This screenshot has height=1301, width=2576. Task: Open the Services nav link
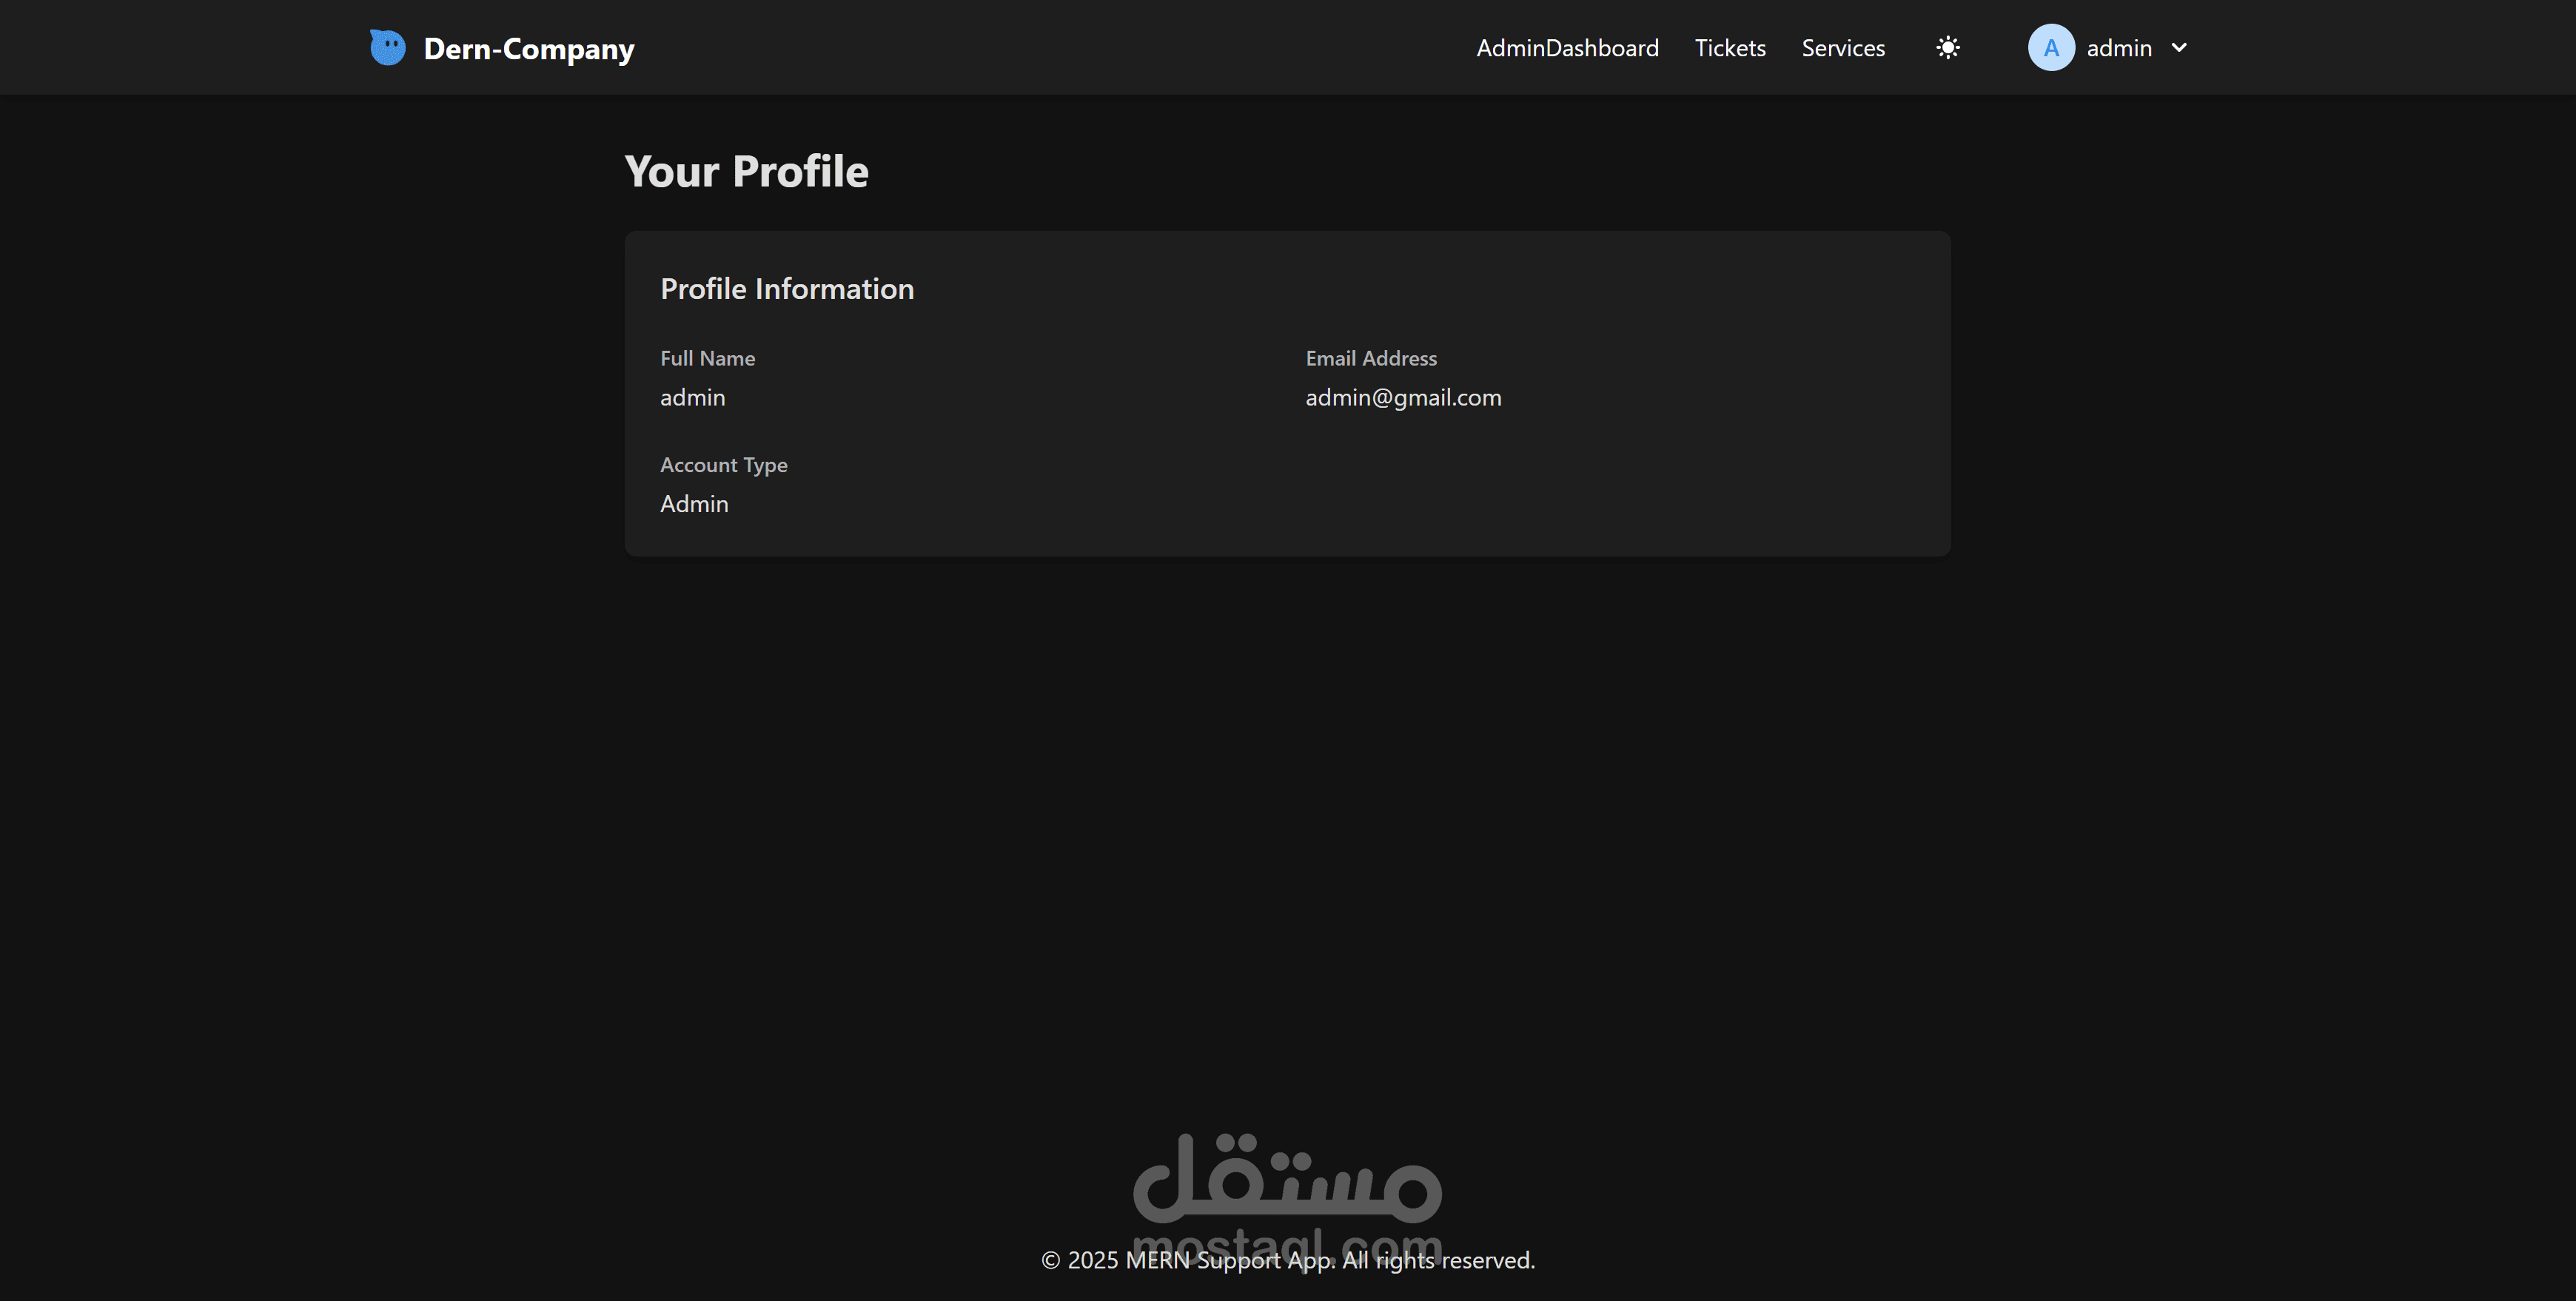point(1842,48)
